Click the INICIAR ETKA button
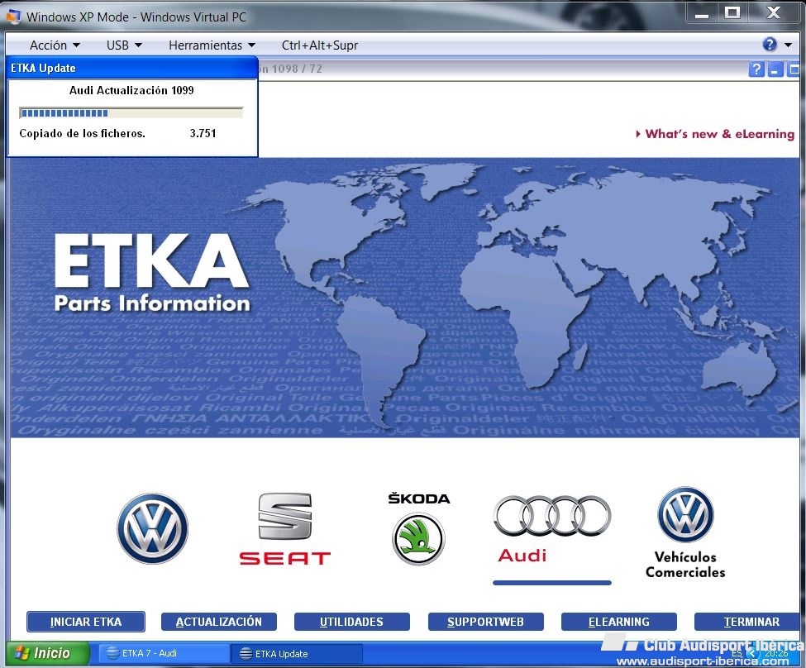 (x=86, y=622)
